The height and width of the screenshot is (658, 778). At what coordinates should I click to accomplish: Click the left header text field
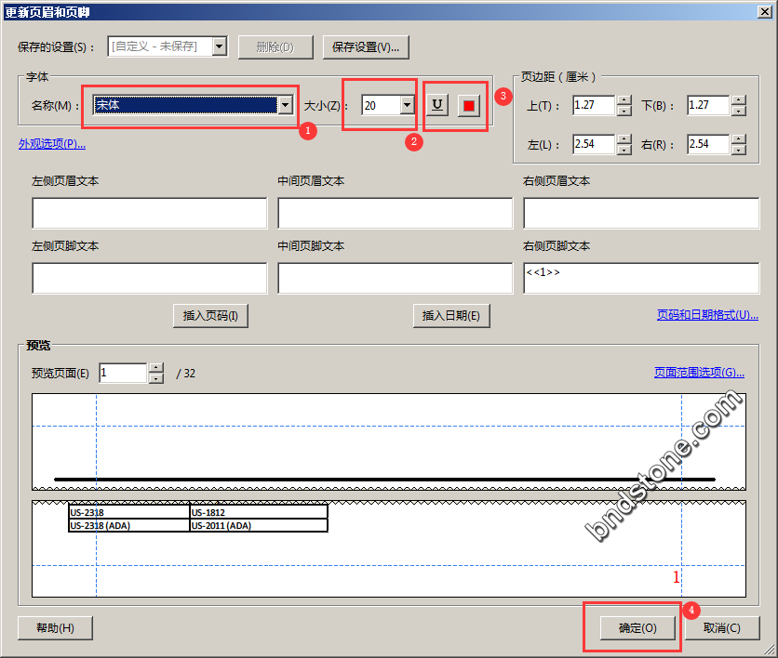click(x=150, y=213)
